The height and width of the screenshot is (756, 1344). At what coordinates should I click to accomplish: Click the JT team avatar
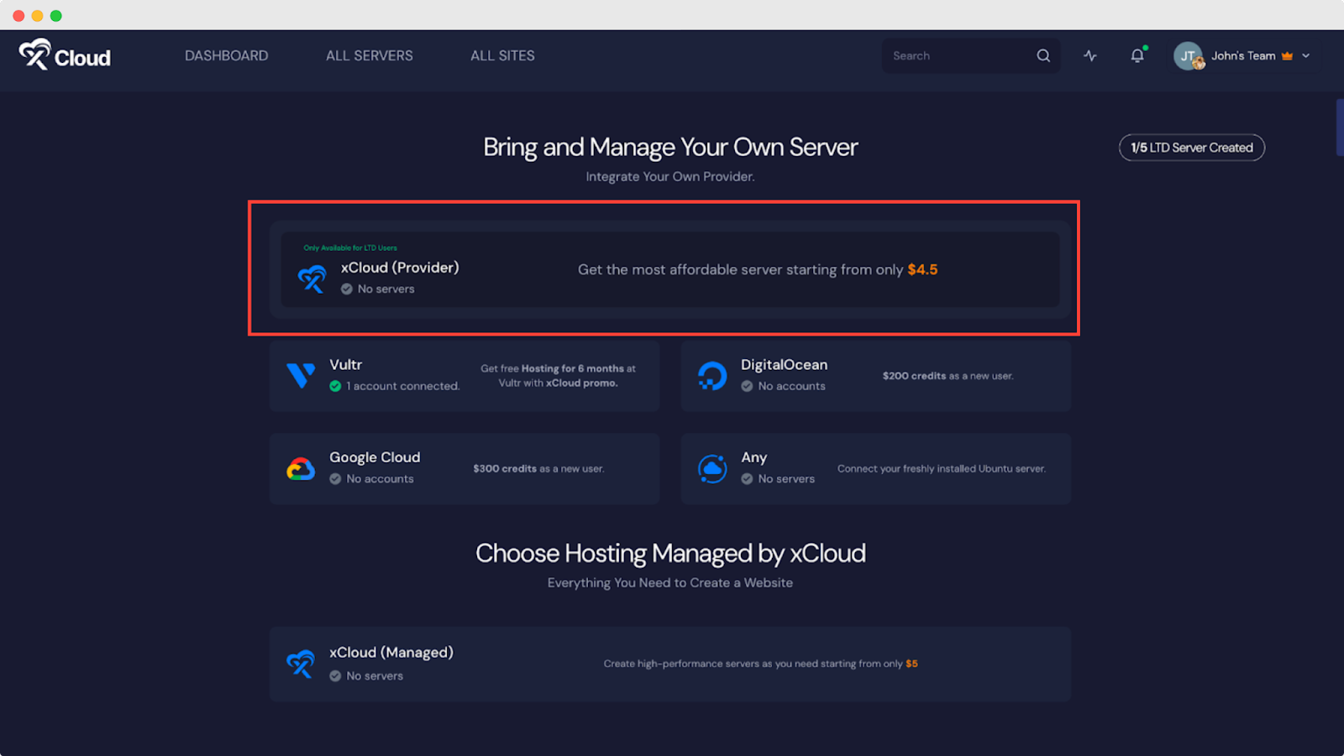point(1189,56)
